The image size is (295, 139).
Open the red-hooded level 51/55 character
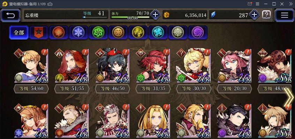pos(72,66)
